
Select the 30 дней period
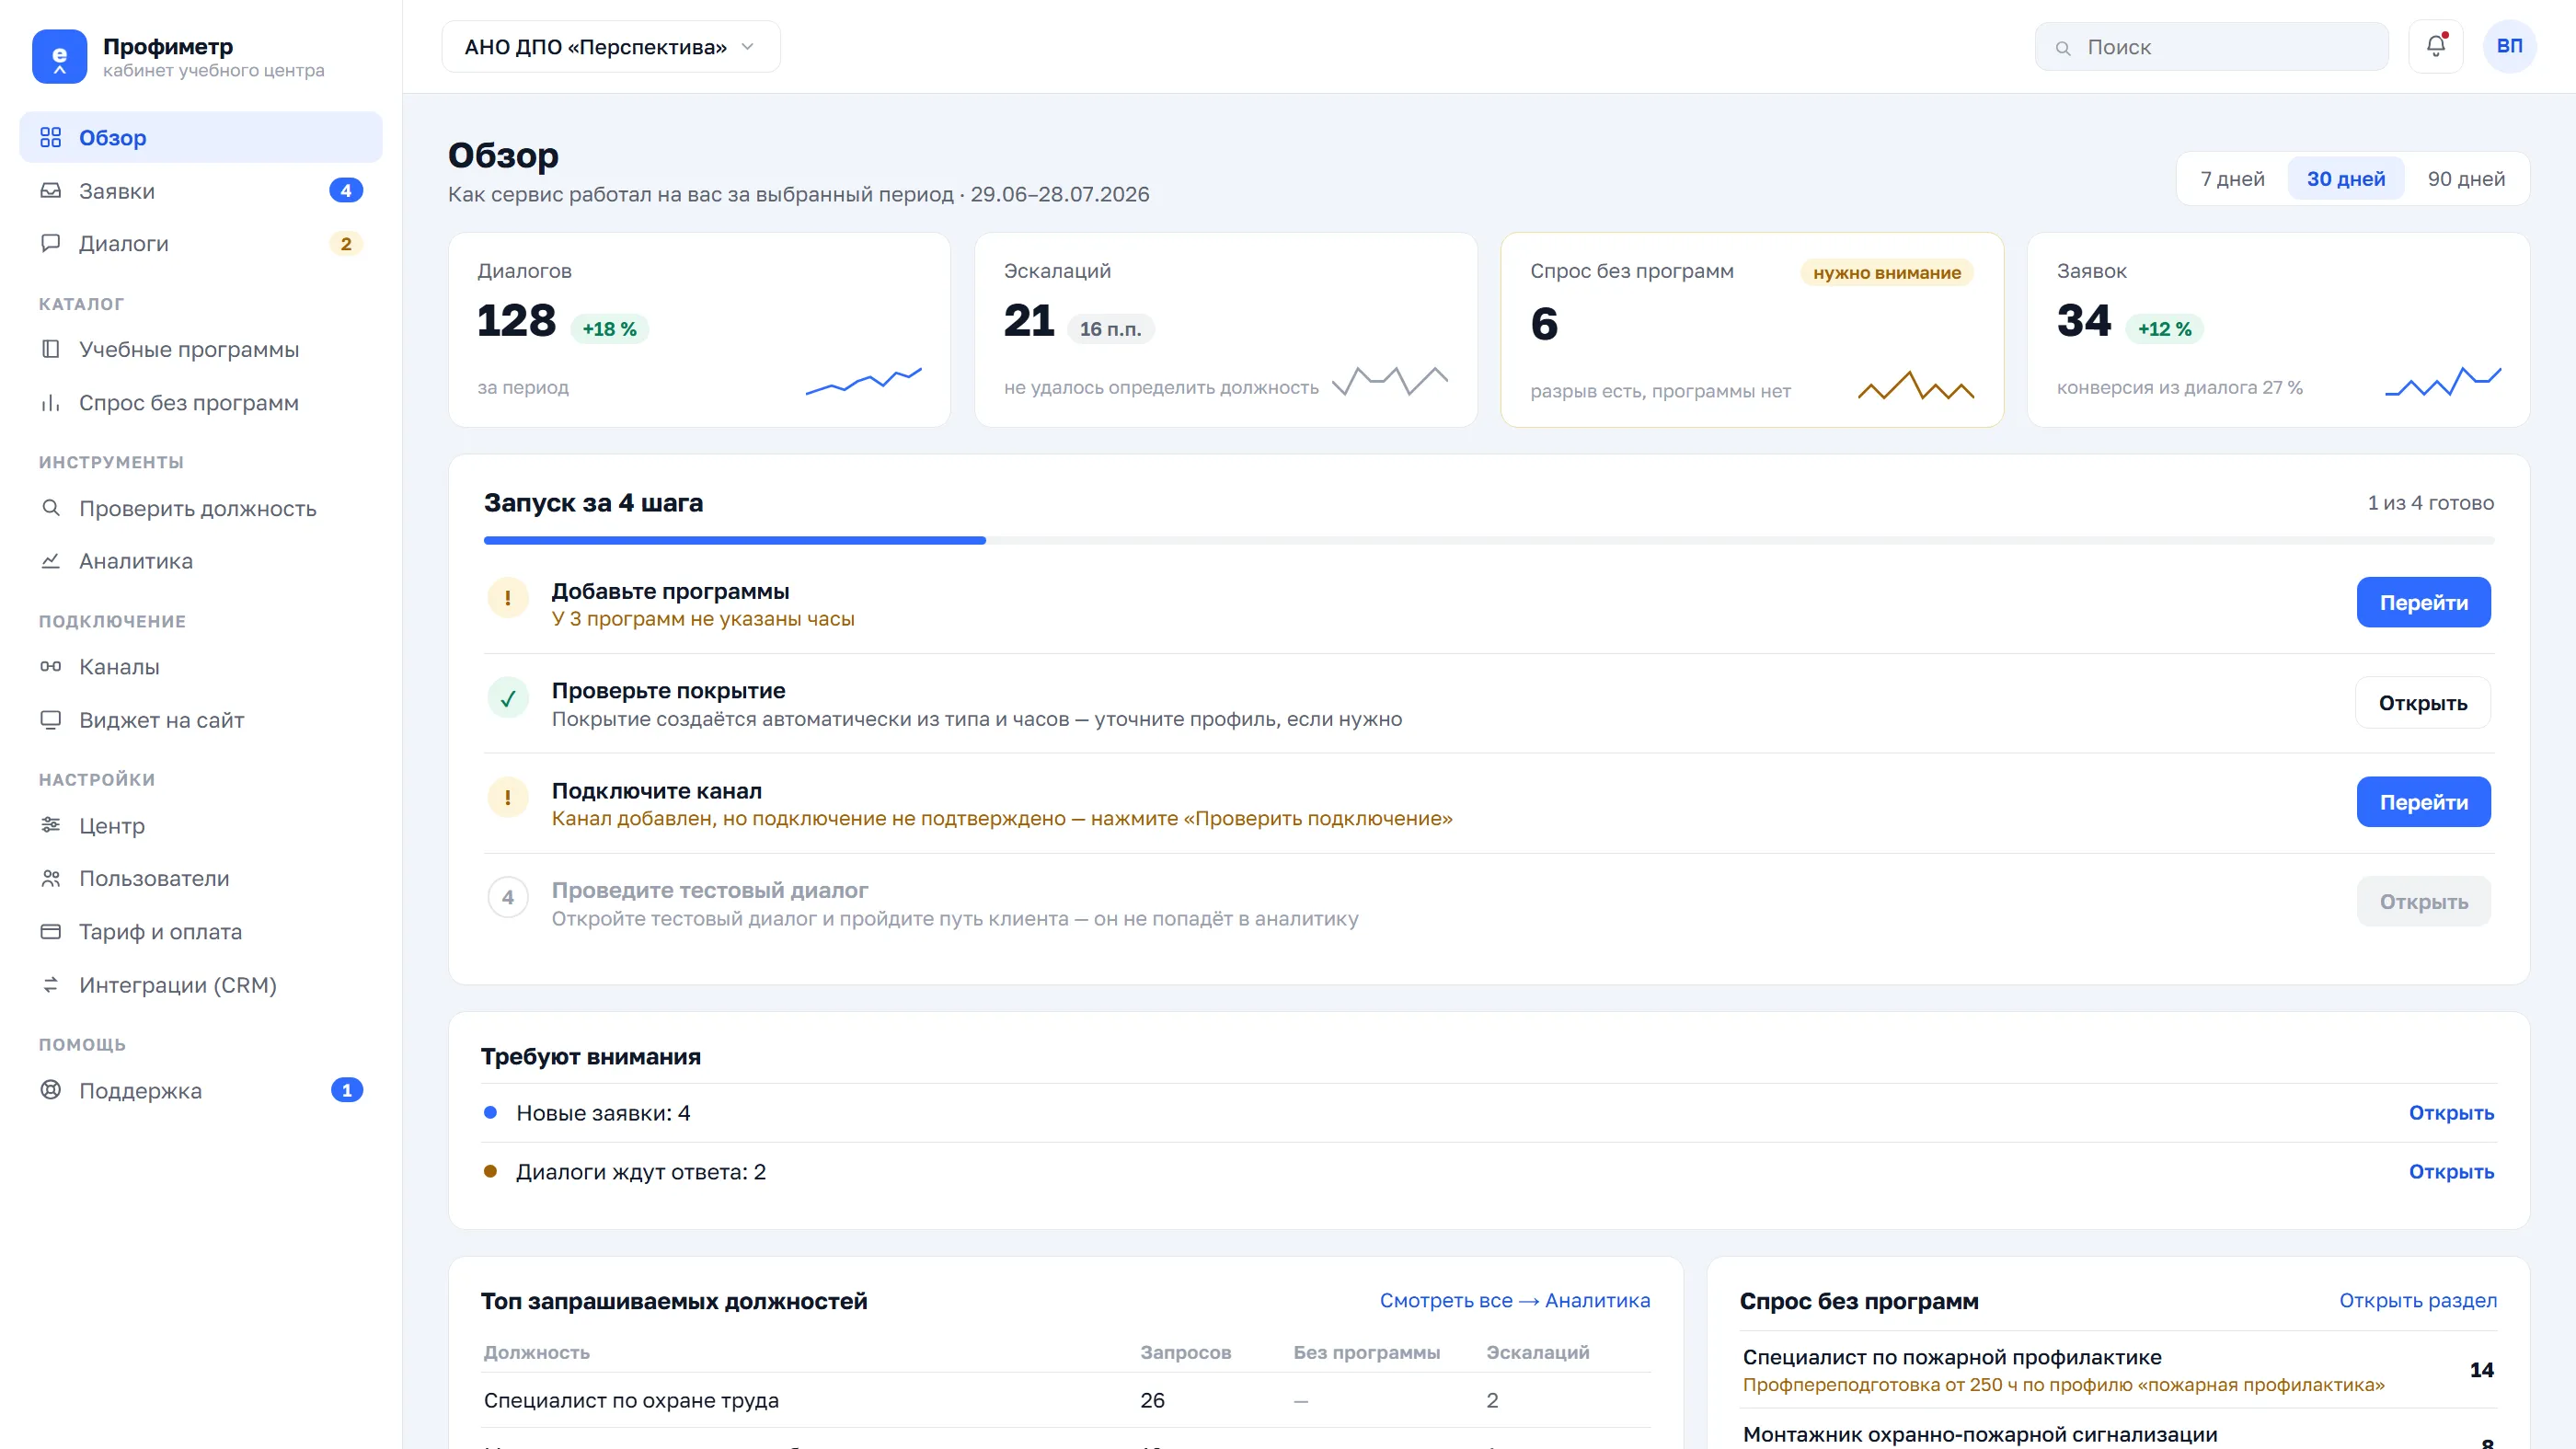tap(2346, 178)
